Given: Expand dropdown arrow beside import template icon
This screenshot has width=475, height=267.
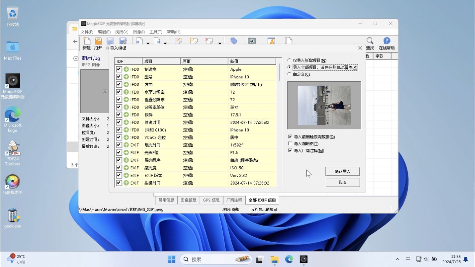Looking at the screenshot, I should 148,43.
